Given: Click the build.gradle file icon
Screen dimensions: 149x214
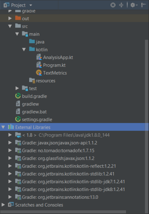Looking at the screenshot, I should pos(18,96).
